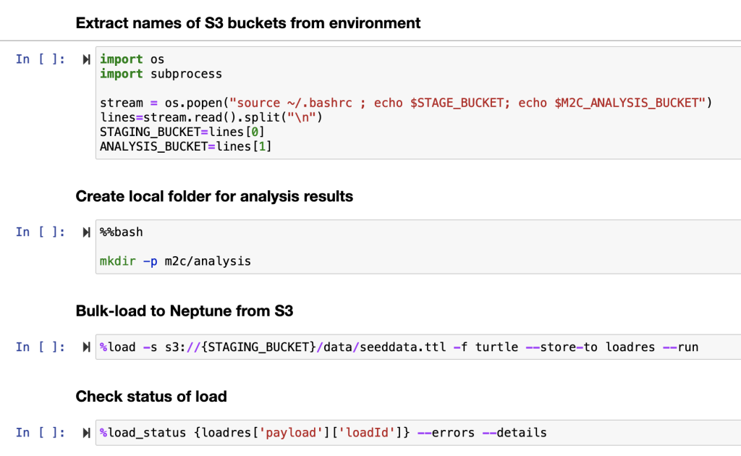Click the '--run' flag in the %load command

click(680, 347)
